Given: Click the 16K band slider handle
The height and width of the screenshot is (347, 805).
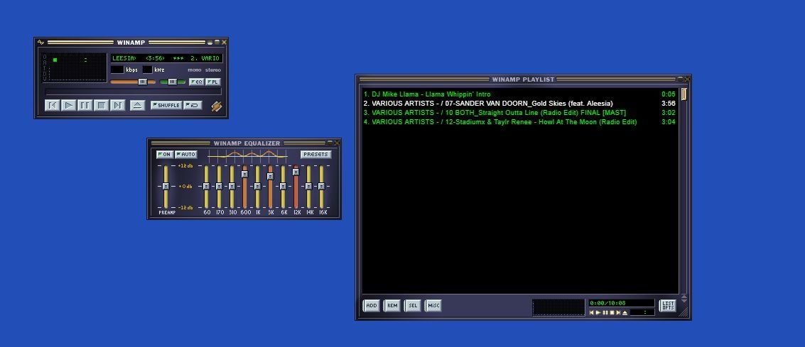Looking at the screenshot, I should (321, 187).
